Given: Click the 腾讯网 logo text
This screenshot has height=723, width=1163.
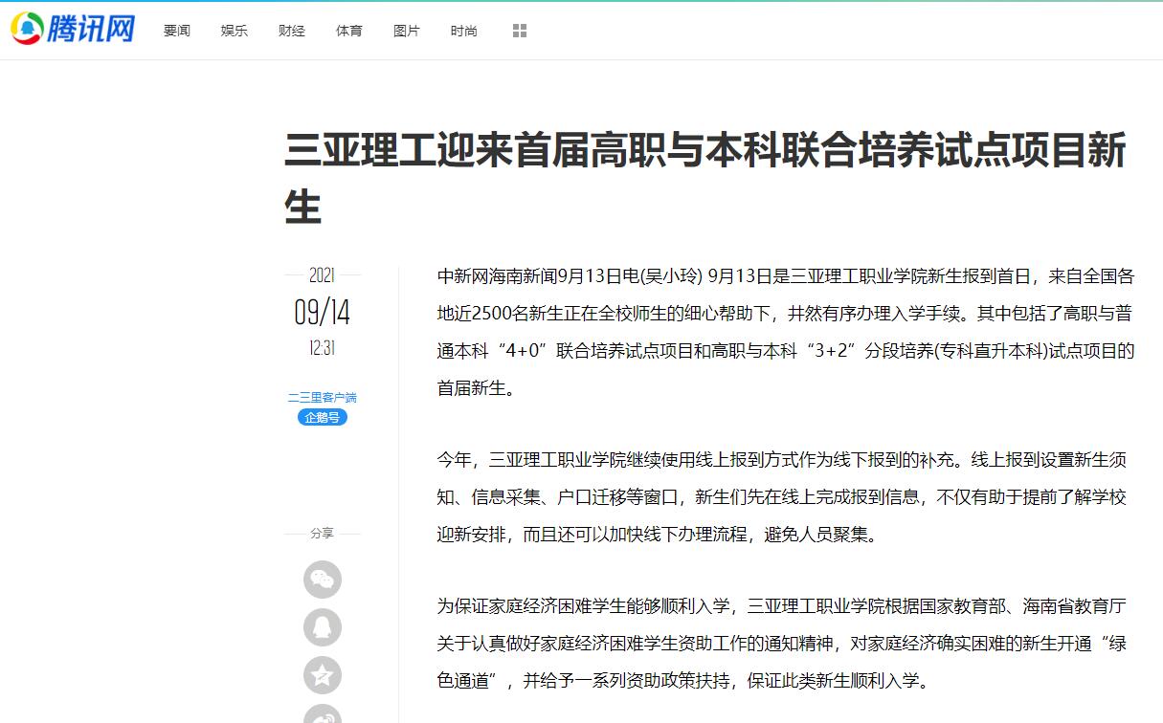Looking at the screenshot, I should click(x=91, y=30).
